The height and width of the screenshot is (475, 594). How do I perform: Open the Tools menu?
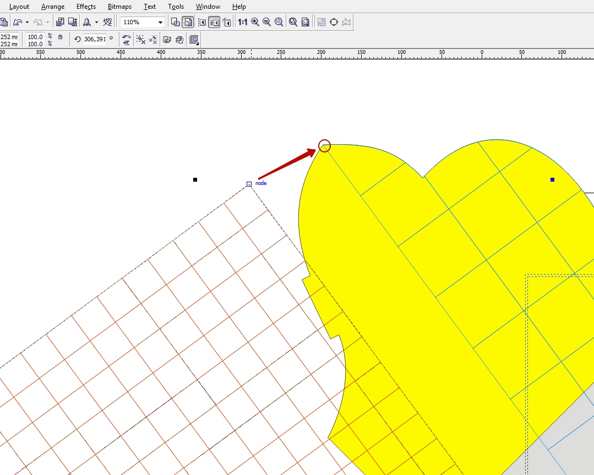(176, 7)
